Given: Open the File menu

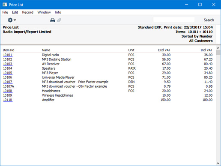Looking at the screenshot, I should click(x=5, y=12).
